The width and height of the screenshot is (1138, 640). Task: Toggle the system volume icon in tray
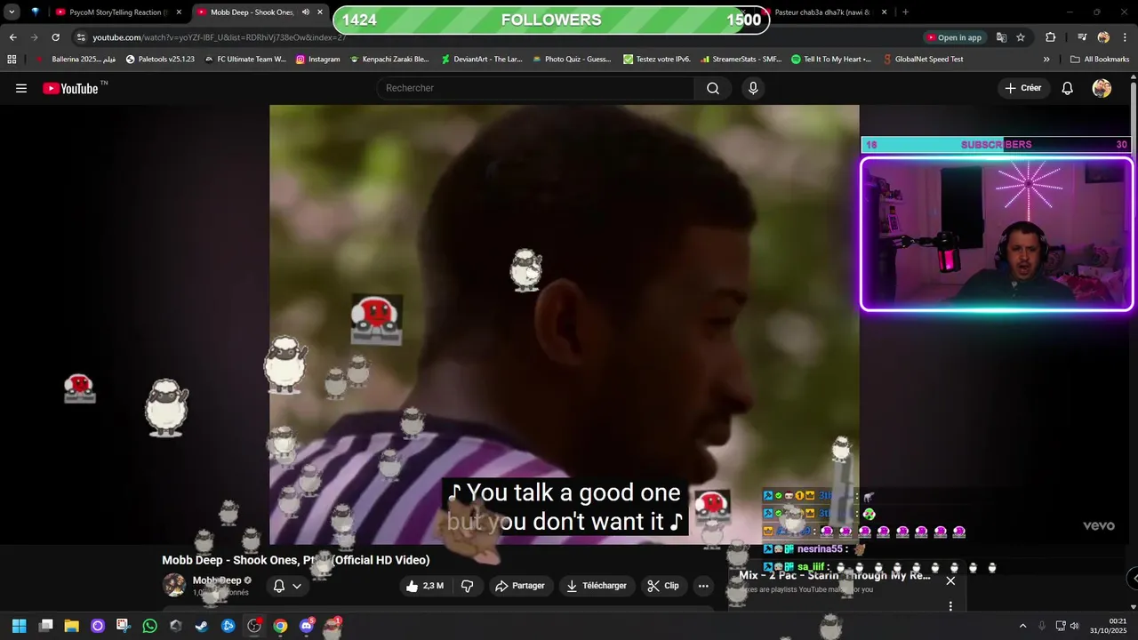pyautogui.click(x=1074, y=626)
